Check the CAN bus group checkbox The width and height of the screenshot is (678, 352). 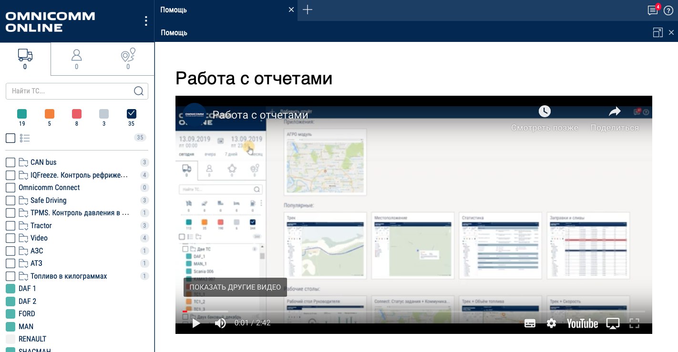10,162
